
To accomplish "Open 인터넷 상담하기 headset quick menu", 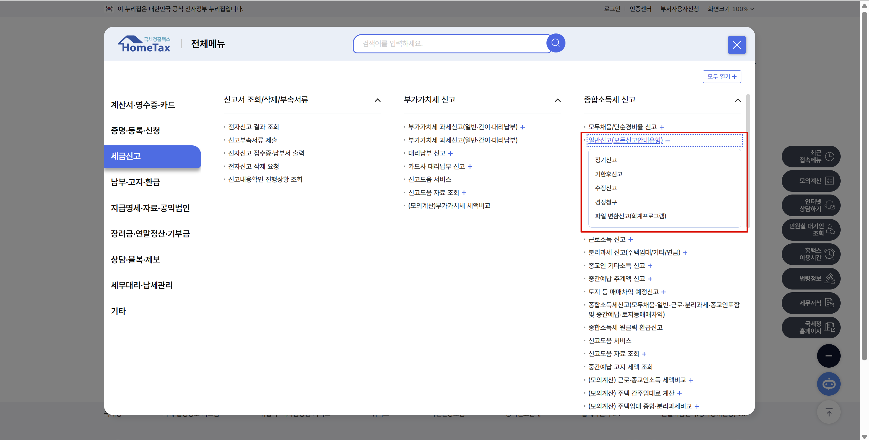I will (x=811, y=205).
